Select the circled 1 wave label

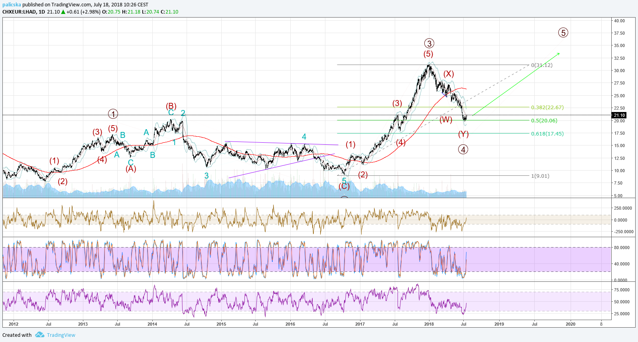coord(113,114)
